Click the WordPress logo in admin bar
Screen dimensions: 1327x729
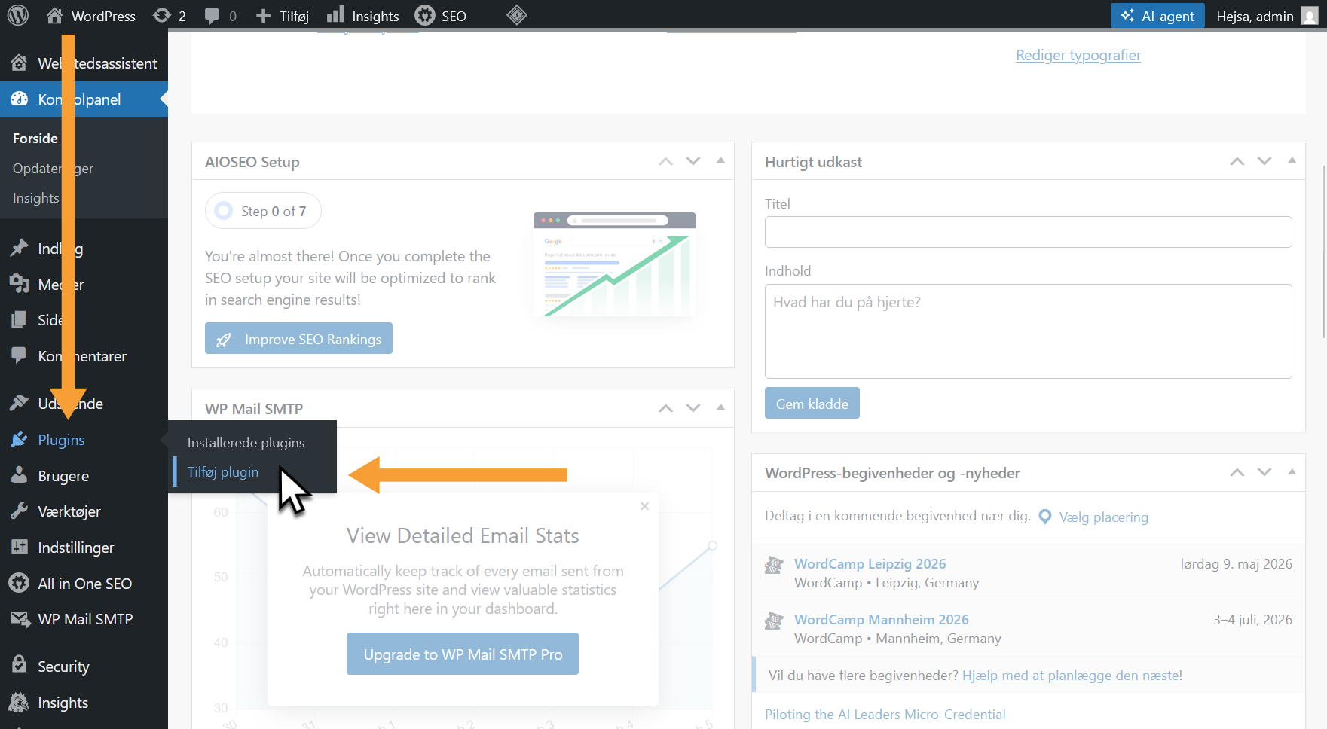point(18,16)
